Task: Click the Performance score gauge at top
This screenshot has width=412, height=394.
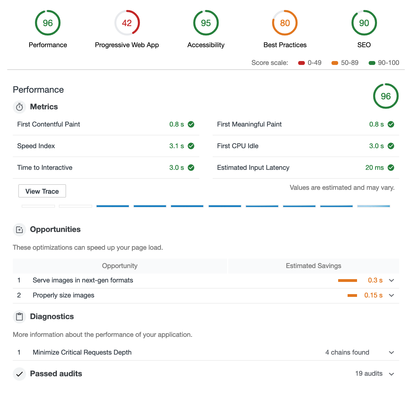Action: 48,23
